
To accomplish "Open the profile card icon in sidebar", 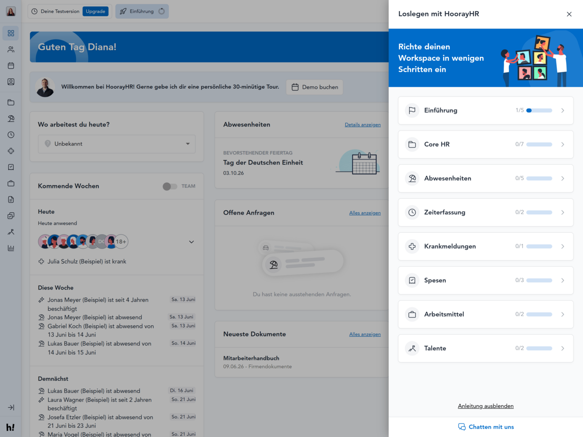I will (11, 82).
